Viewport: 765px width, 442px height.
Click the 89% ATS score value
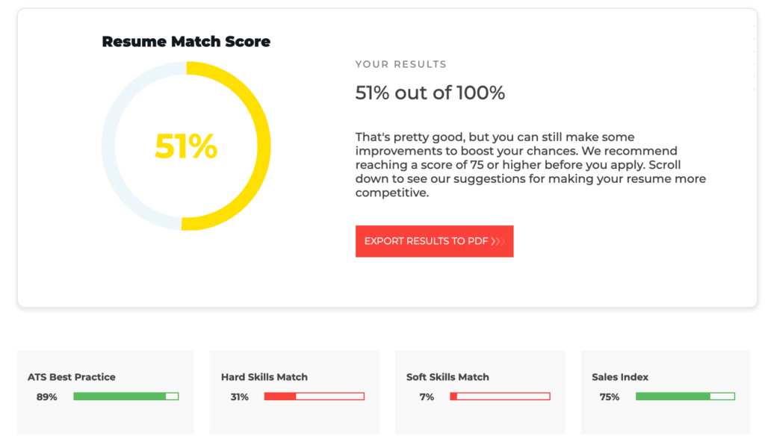(47, 397)
